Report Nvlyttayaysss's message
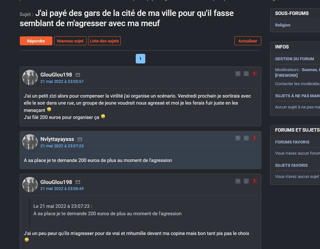Screen dimensions: 320x249 point(255,138)
